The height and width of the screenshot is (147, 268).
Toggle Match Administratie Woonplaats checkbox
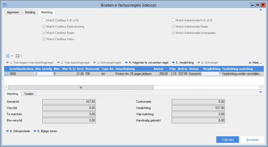pos(173,33)
